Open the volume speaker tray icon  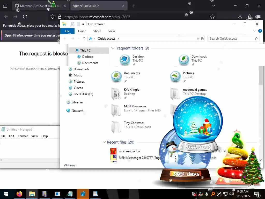point(232,194)
